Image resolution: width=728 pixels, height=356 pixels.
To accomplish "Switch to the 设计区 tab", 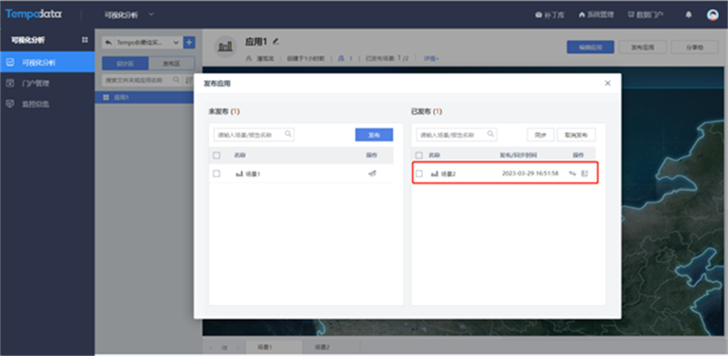I will (x=125, y=64).
